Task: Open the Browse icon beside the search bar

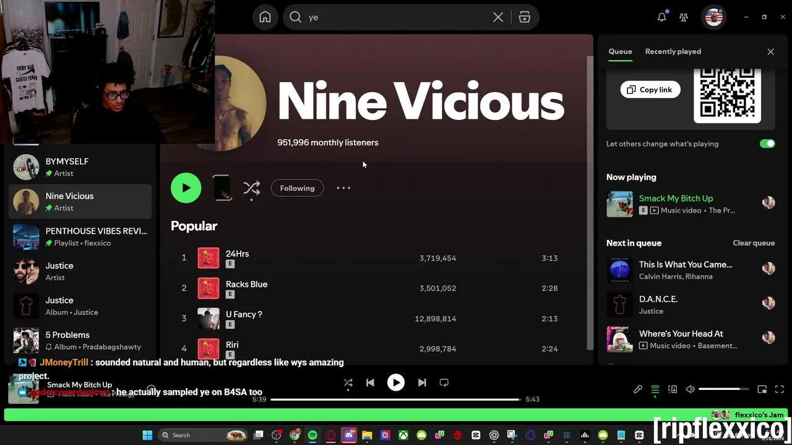Action: (x=525, y=17)
